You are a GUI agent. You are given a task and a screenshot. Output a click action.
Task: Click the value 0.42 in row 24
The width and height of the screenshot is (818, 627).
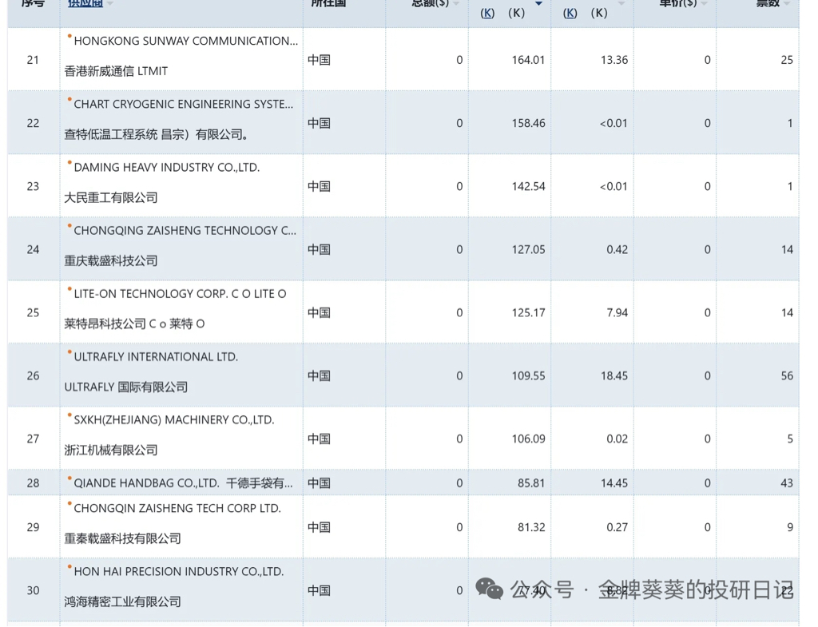click(617, 249)
